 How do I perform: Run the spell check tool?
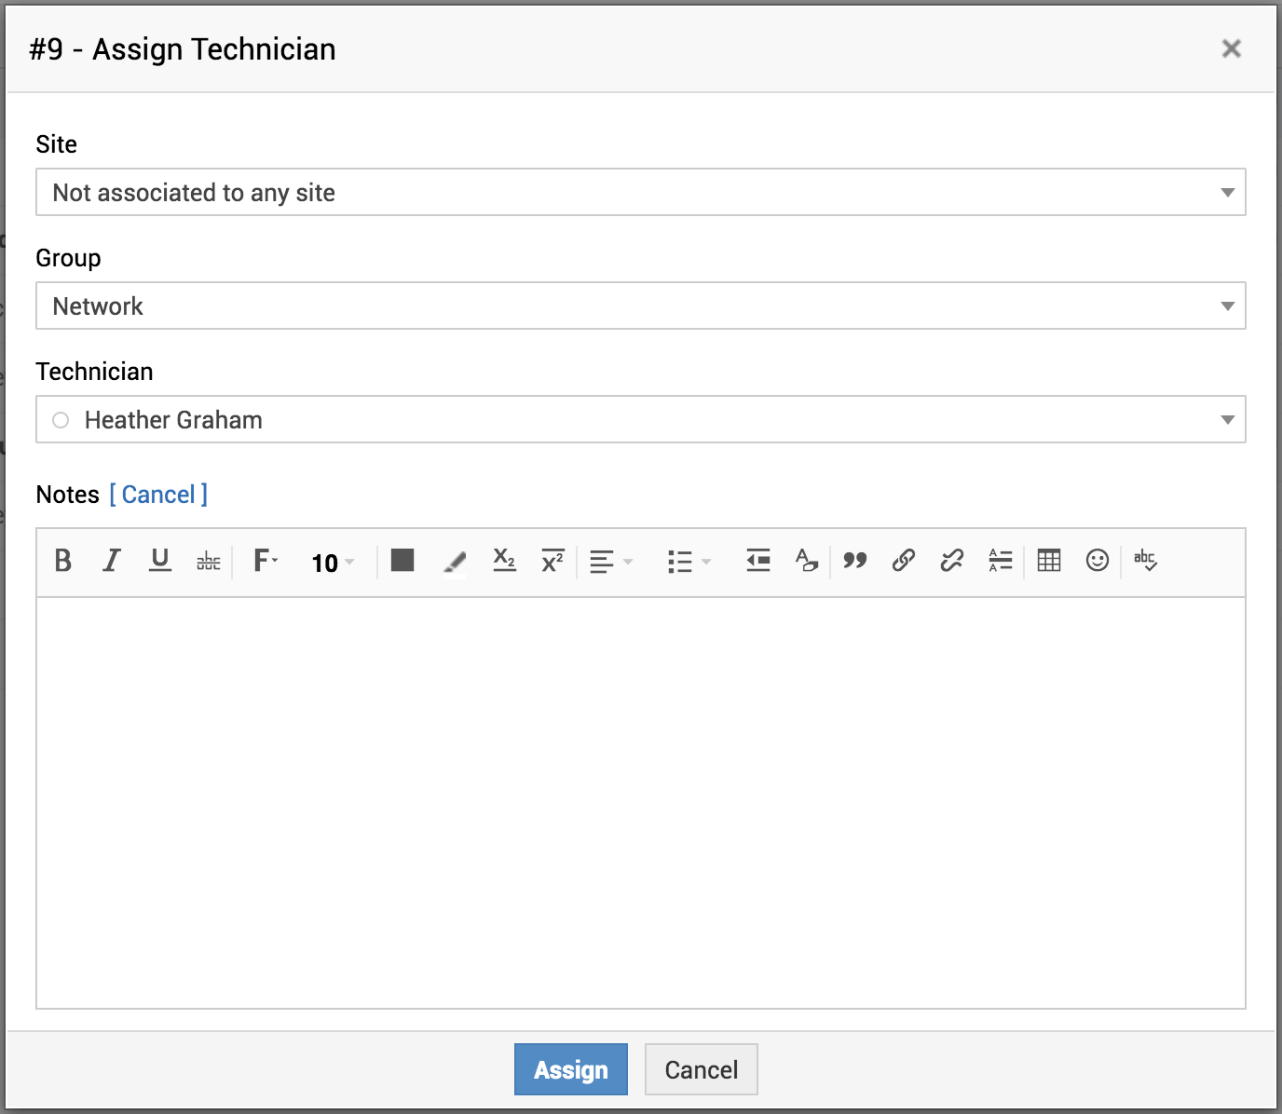tap(1145, 561)
